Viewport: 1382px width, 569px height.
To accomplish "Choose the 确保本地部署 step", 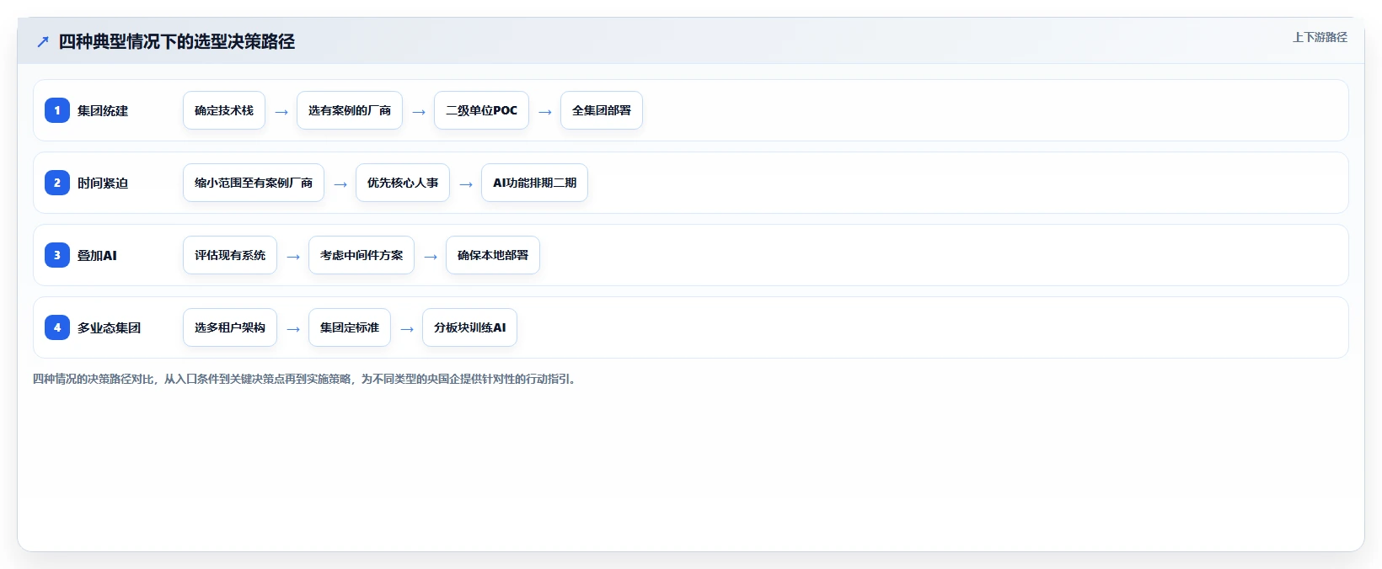I will (x=493, y=255).
